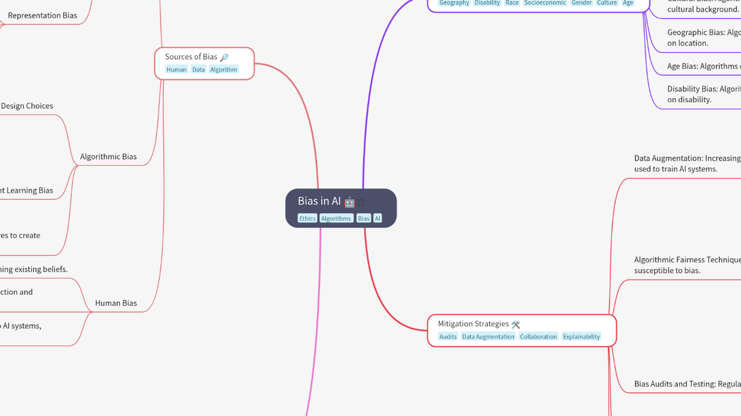Select the Age Bias node

pyautogui.click(x=704, y=66)
